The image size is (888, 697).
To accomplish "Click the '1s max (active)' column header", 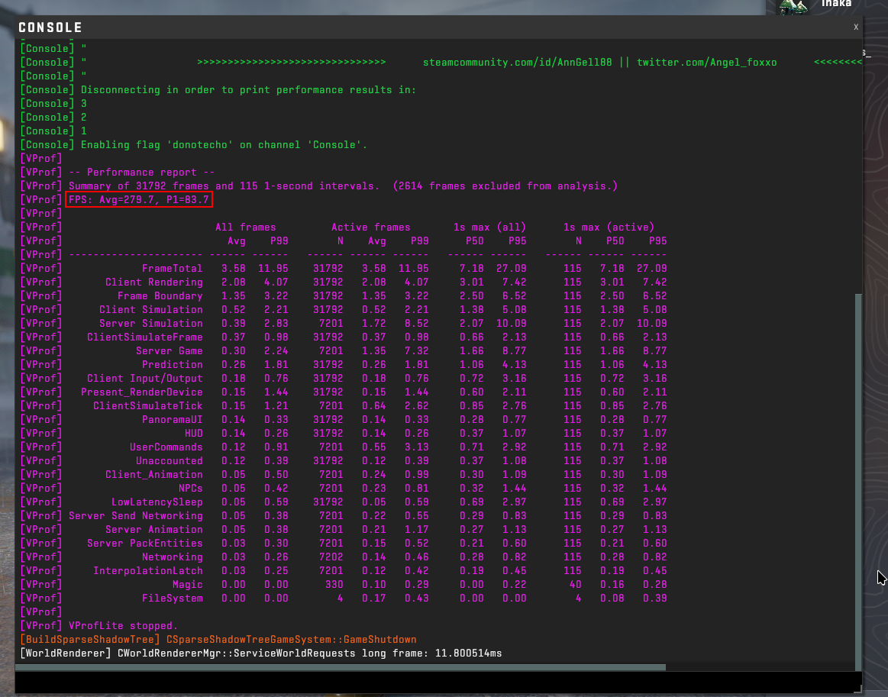I will point(609,227).
